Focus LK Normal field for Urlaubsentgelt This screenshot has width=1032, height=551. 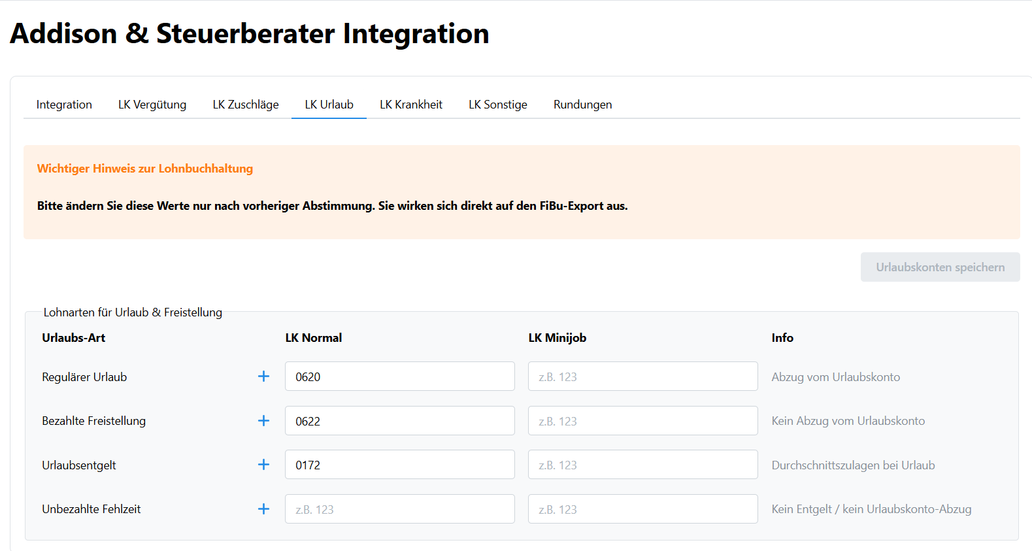(400, 465)
